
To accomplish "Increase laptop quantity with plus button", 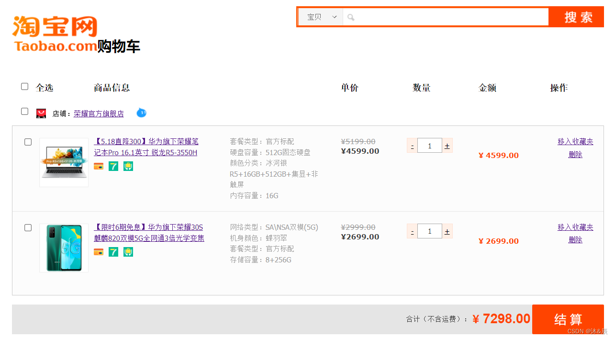I will [447, 146].
